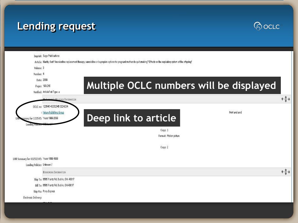Viewport: 298px width, 223px height.
Task: Collapse the Holdings Information section
Action: point(286,99)
